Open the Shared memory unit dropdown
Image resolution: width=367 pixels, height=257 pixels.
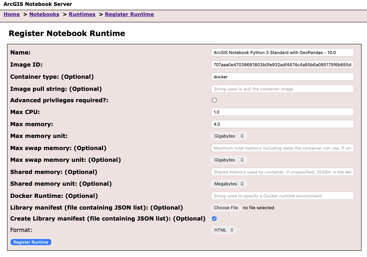(229, 183)
